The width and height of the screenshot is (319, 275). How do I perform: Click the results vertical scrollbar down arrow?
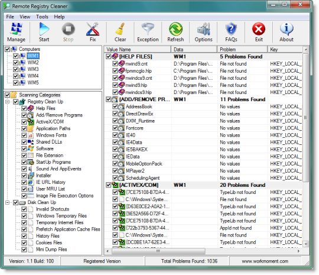(306, 244)
